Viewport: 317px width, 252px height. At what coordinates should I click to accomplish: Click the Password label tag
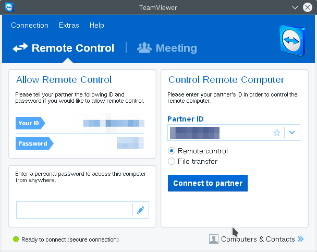point(34,143)
